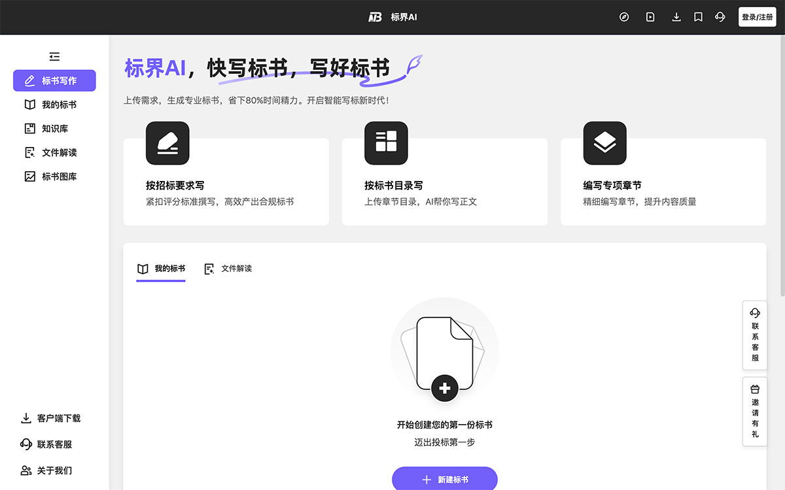Click the page's vertical scrollbar
Viewport: 785px width, 490px height.
click(x=782, y=163)
